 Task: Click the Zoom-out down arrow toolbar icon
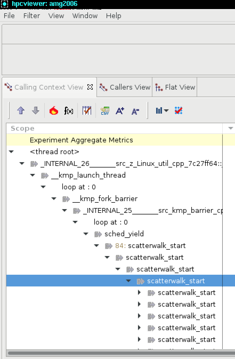coord(35,110)
